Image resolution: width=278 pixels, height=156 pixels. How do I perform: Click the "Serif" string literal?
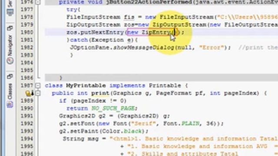pyautogui.click(x=144, y=123)
